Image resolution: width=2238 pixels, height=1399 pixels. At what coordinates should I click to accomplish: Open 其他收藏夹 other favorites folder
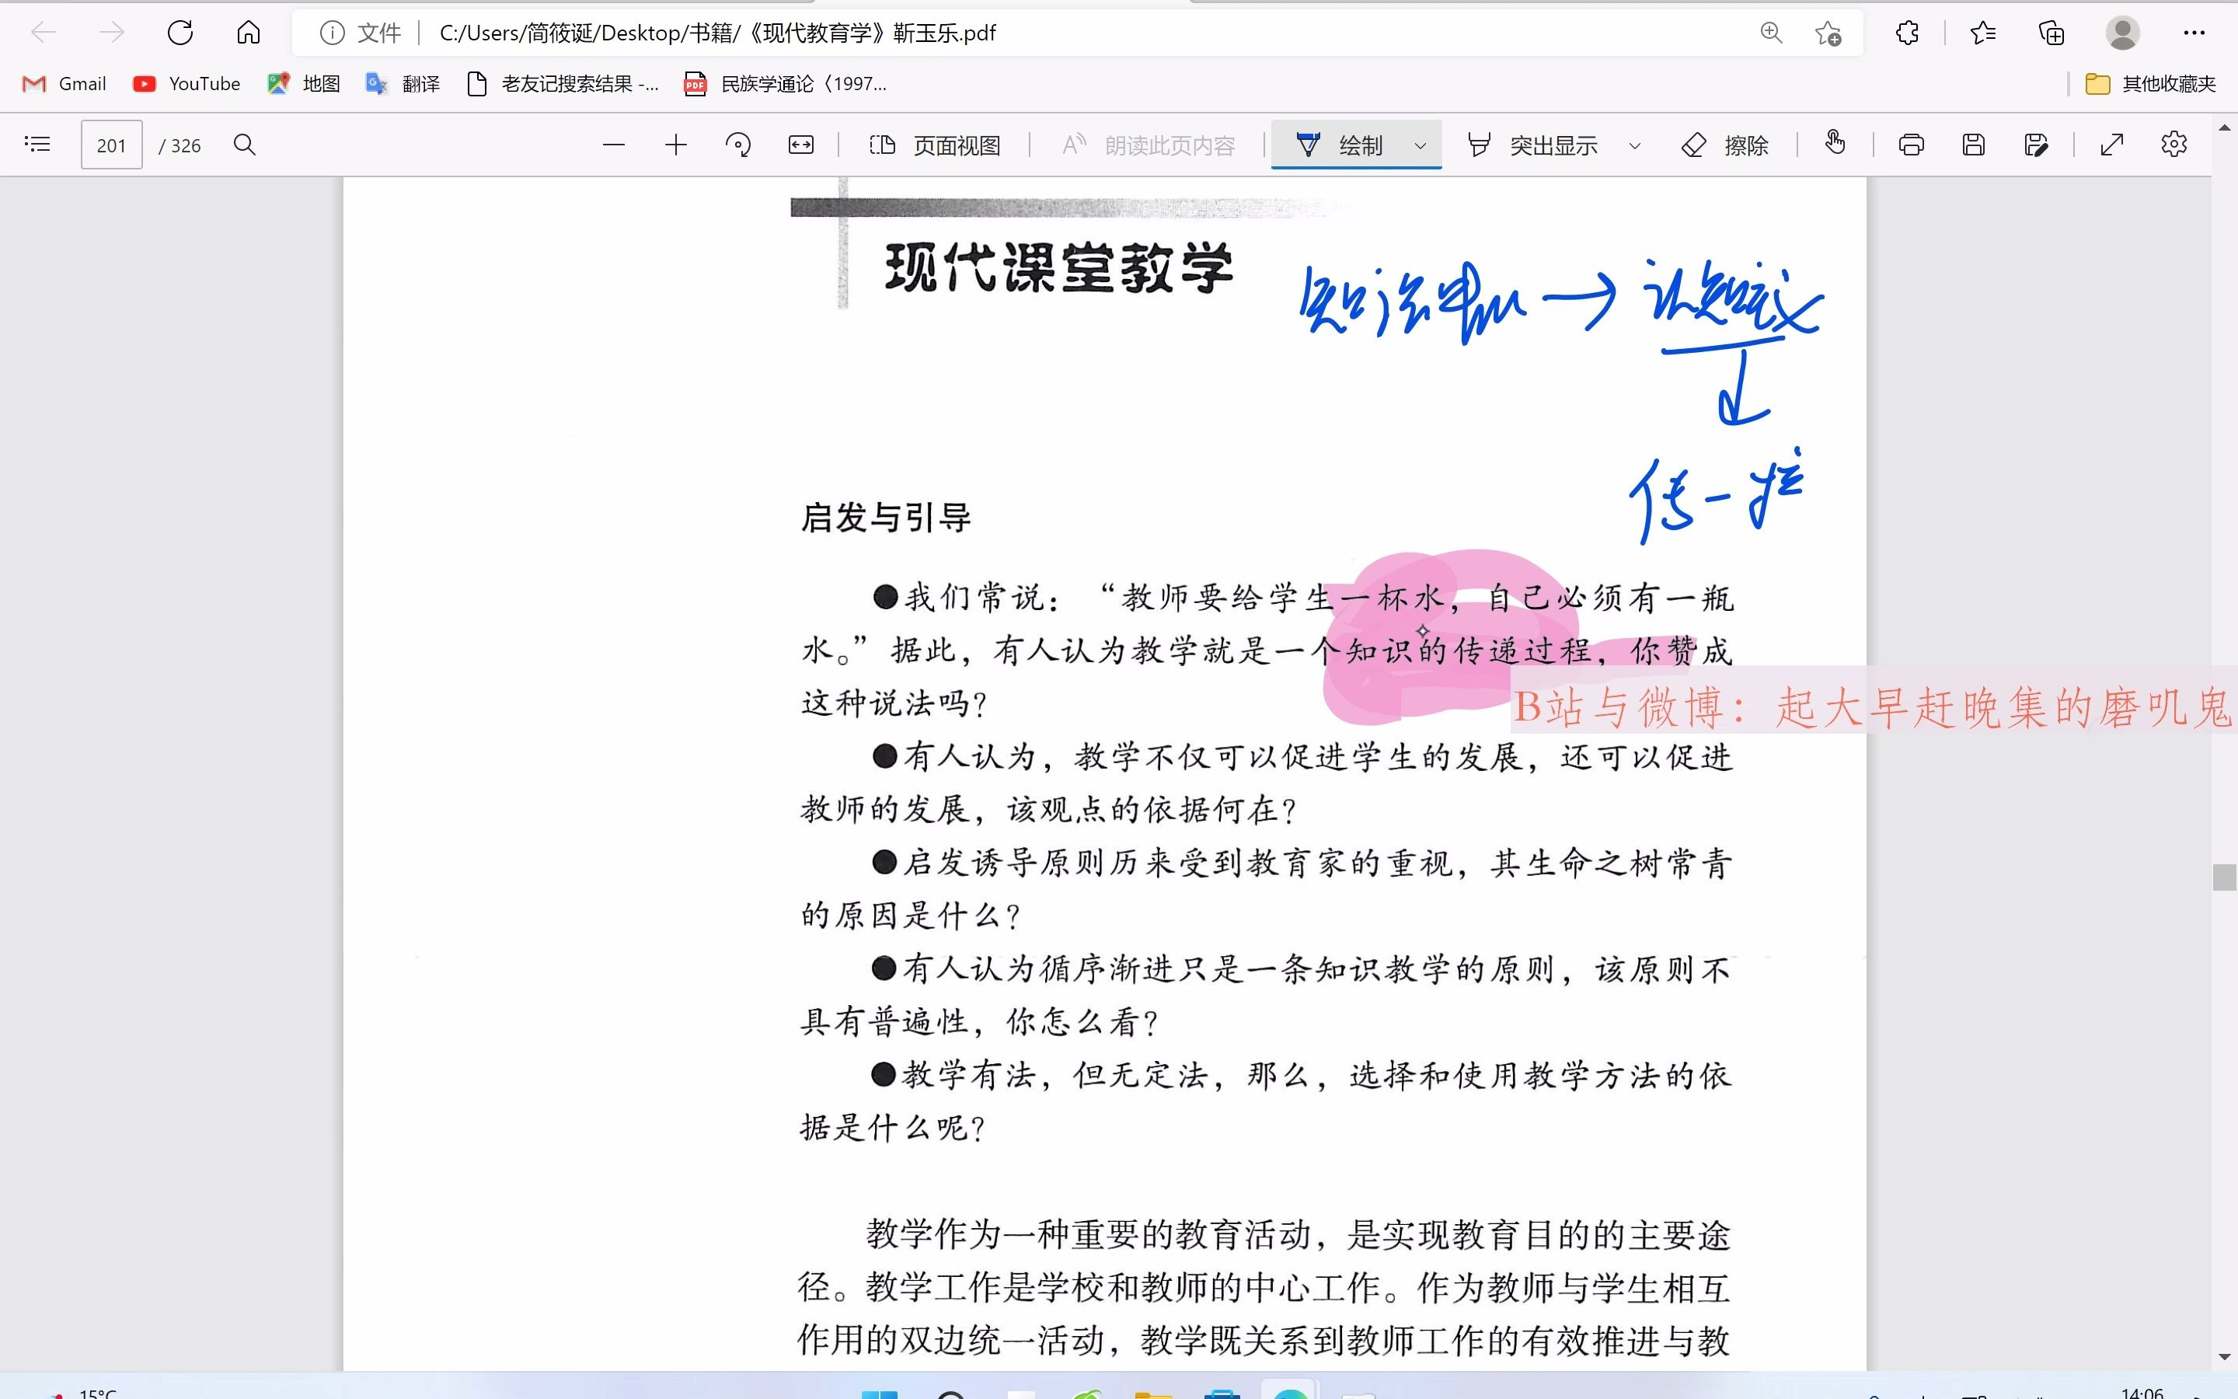click(2151, 84)
